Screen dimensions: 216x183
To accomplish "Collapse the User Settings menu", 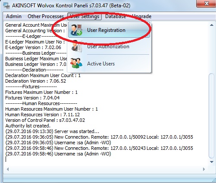I will (x=85, y=16).
